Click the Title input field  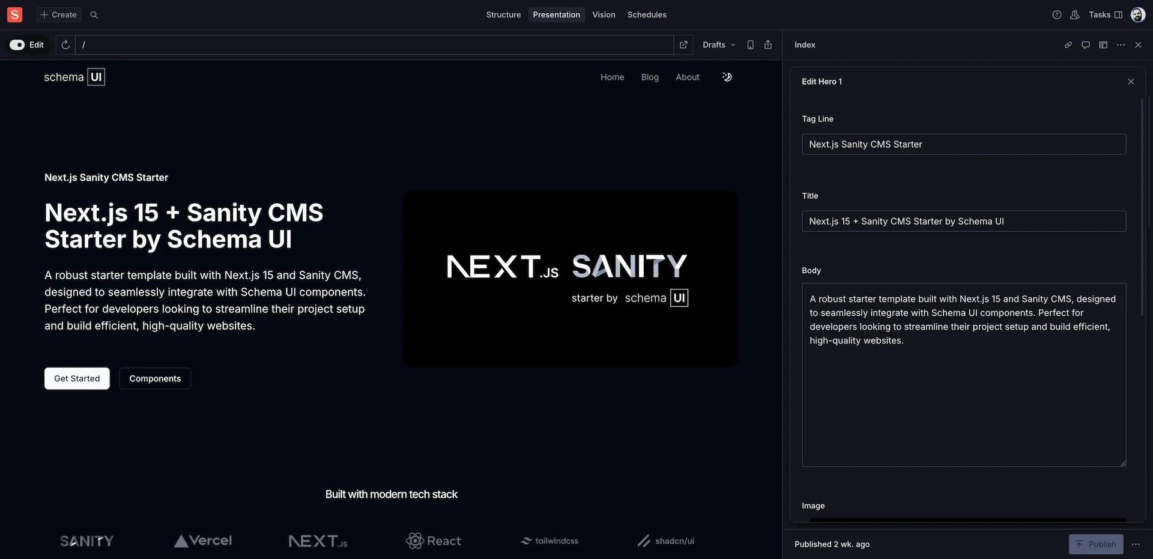coord(964,221)
